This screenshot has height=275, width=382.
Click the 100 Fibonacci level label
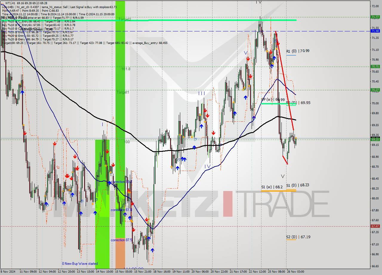tap(127, 142)
